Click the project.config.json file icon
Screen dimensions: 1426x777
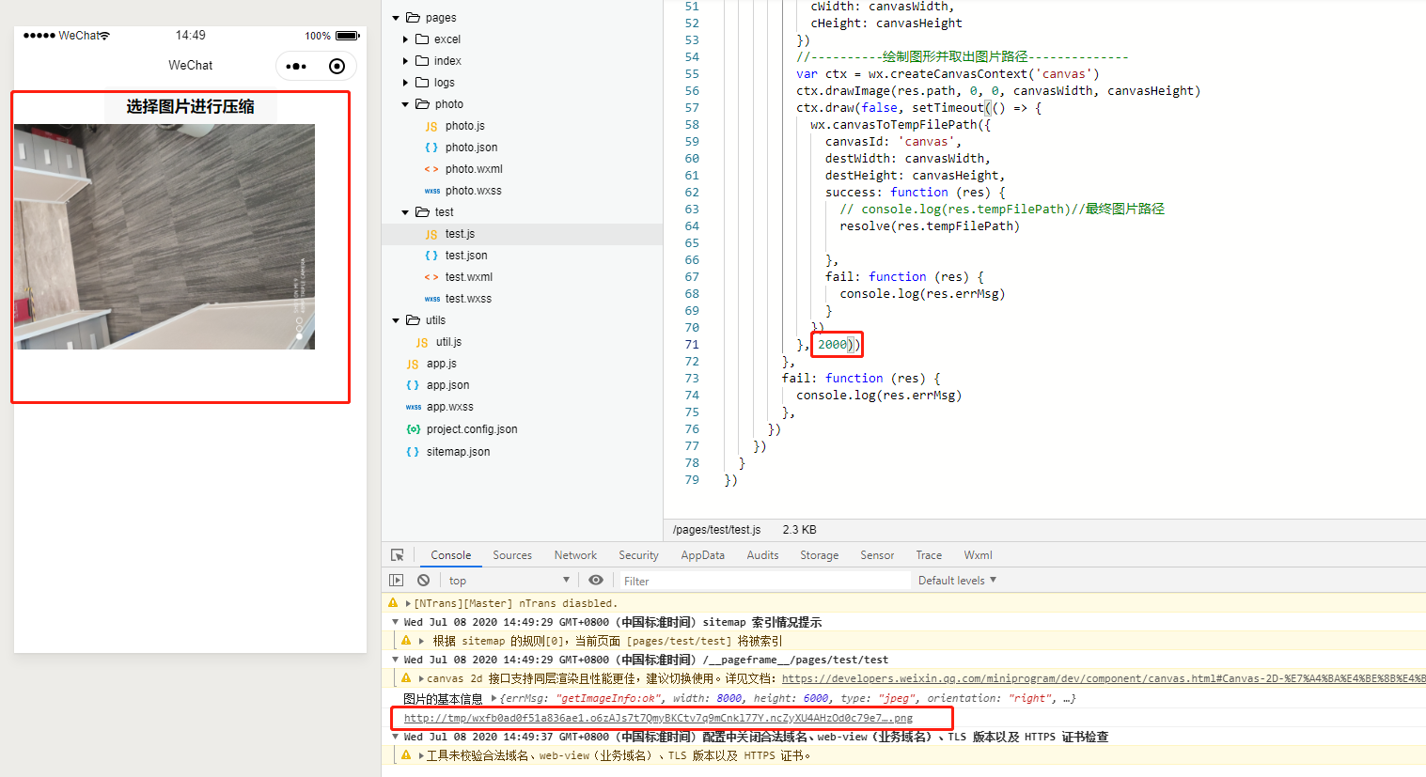coord(413,429)
